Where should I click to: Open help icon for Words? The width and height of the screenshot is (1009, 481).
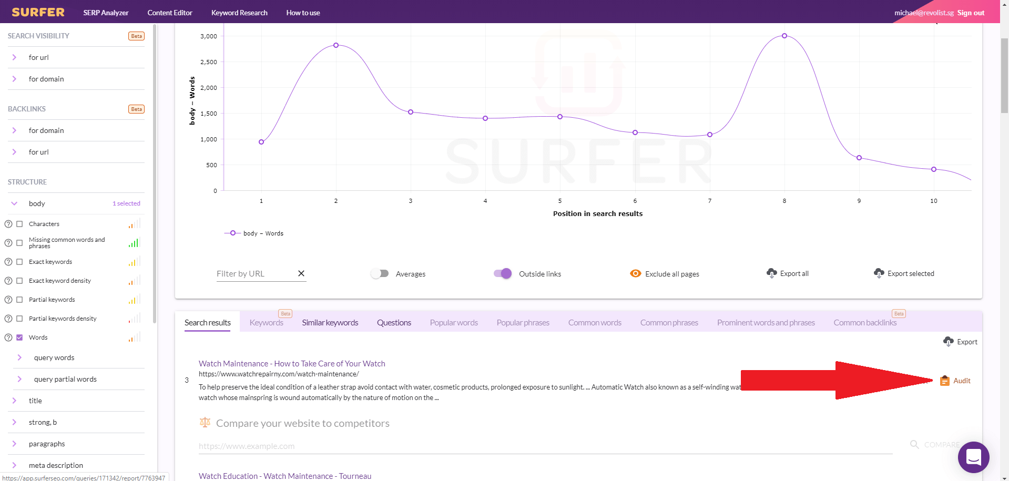coord(8,337)
